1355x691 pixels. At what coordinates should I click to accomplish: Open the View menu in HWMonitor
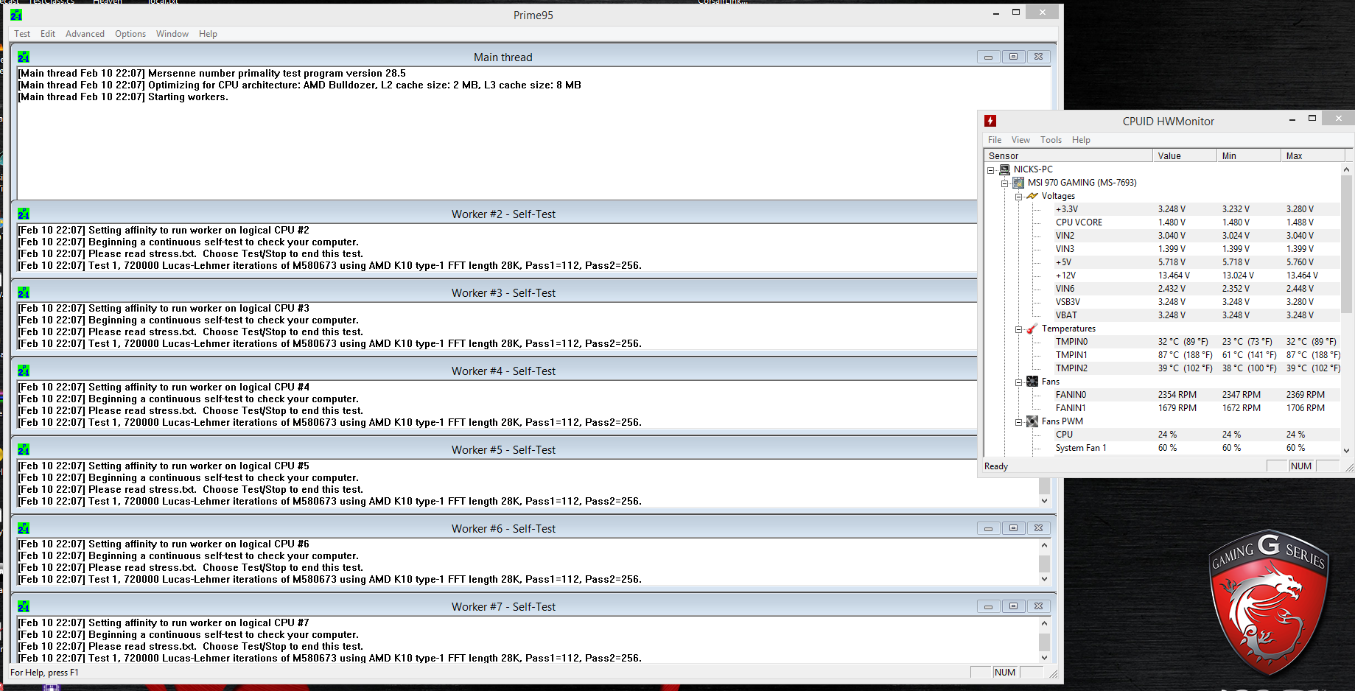click(x=1020, y=140)
